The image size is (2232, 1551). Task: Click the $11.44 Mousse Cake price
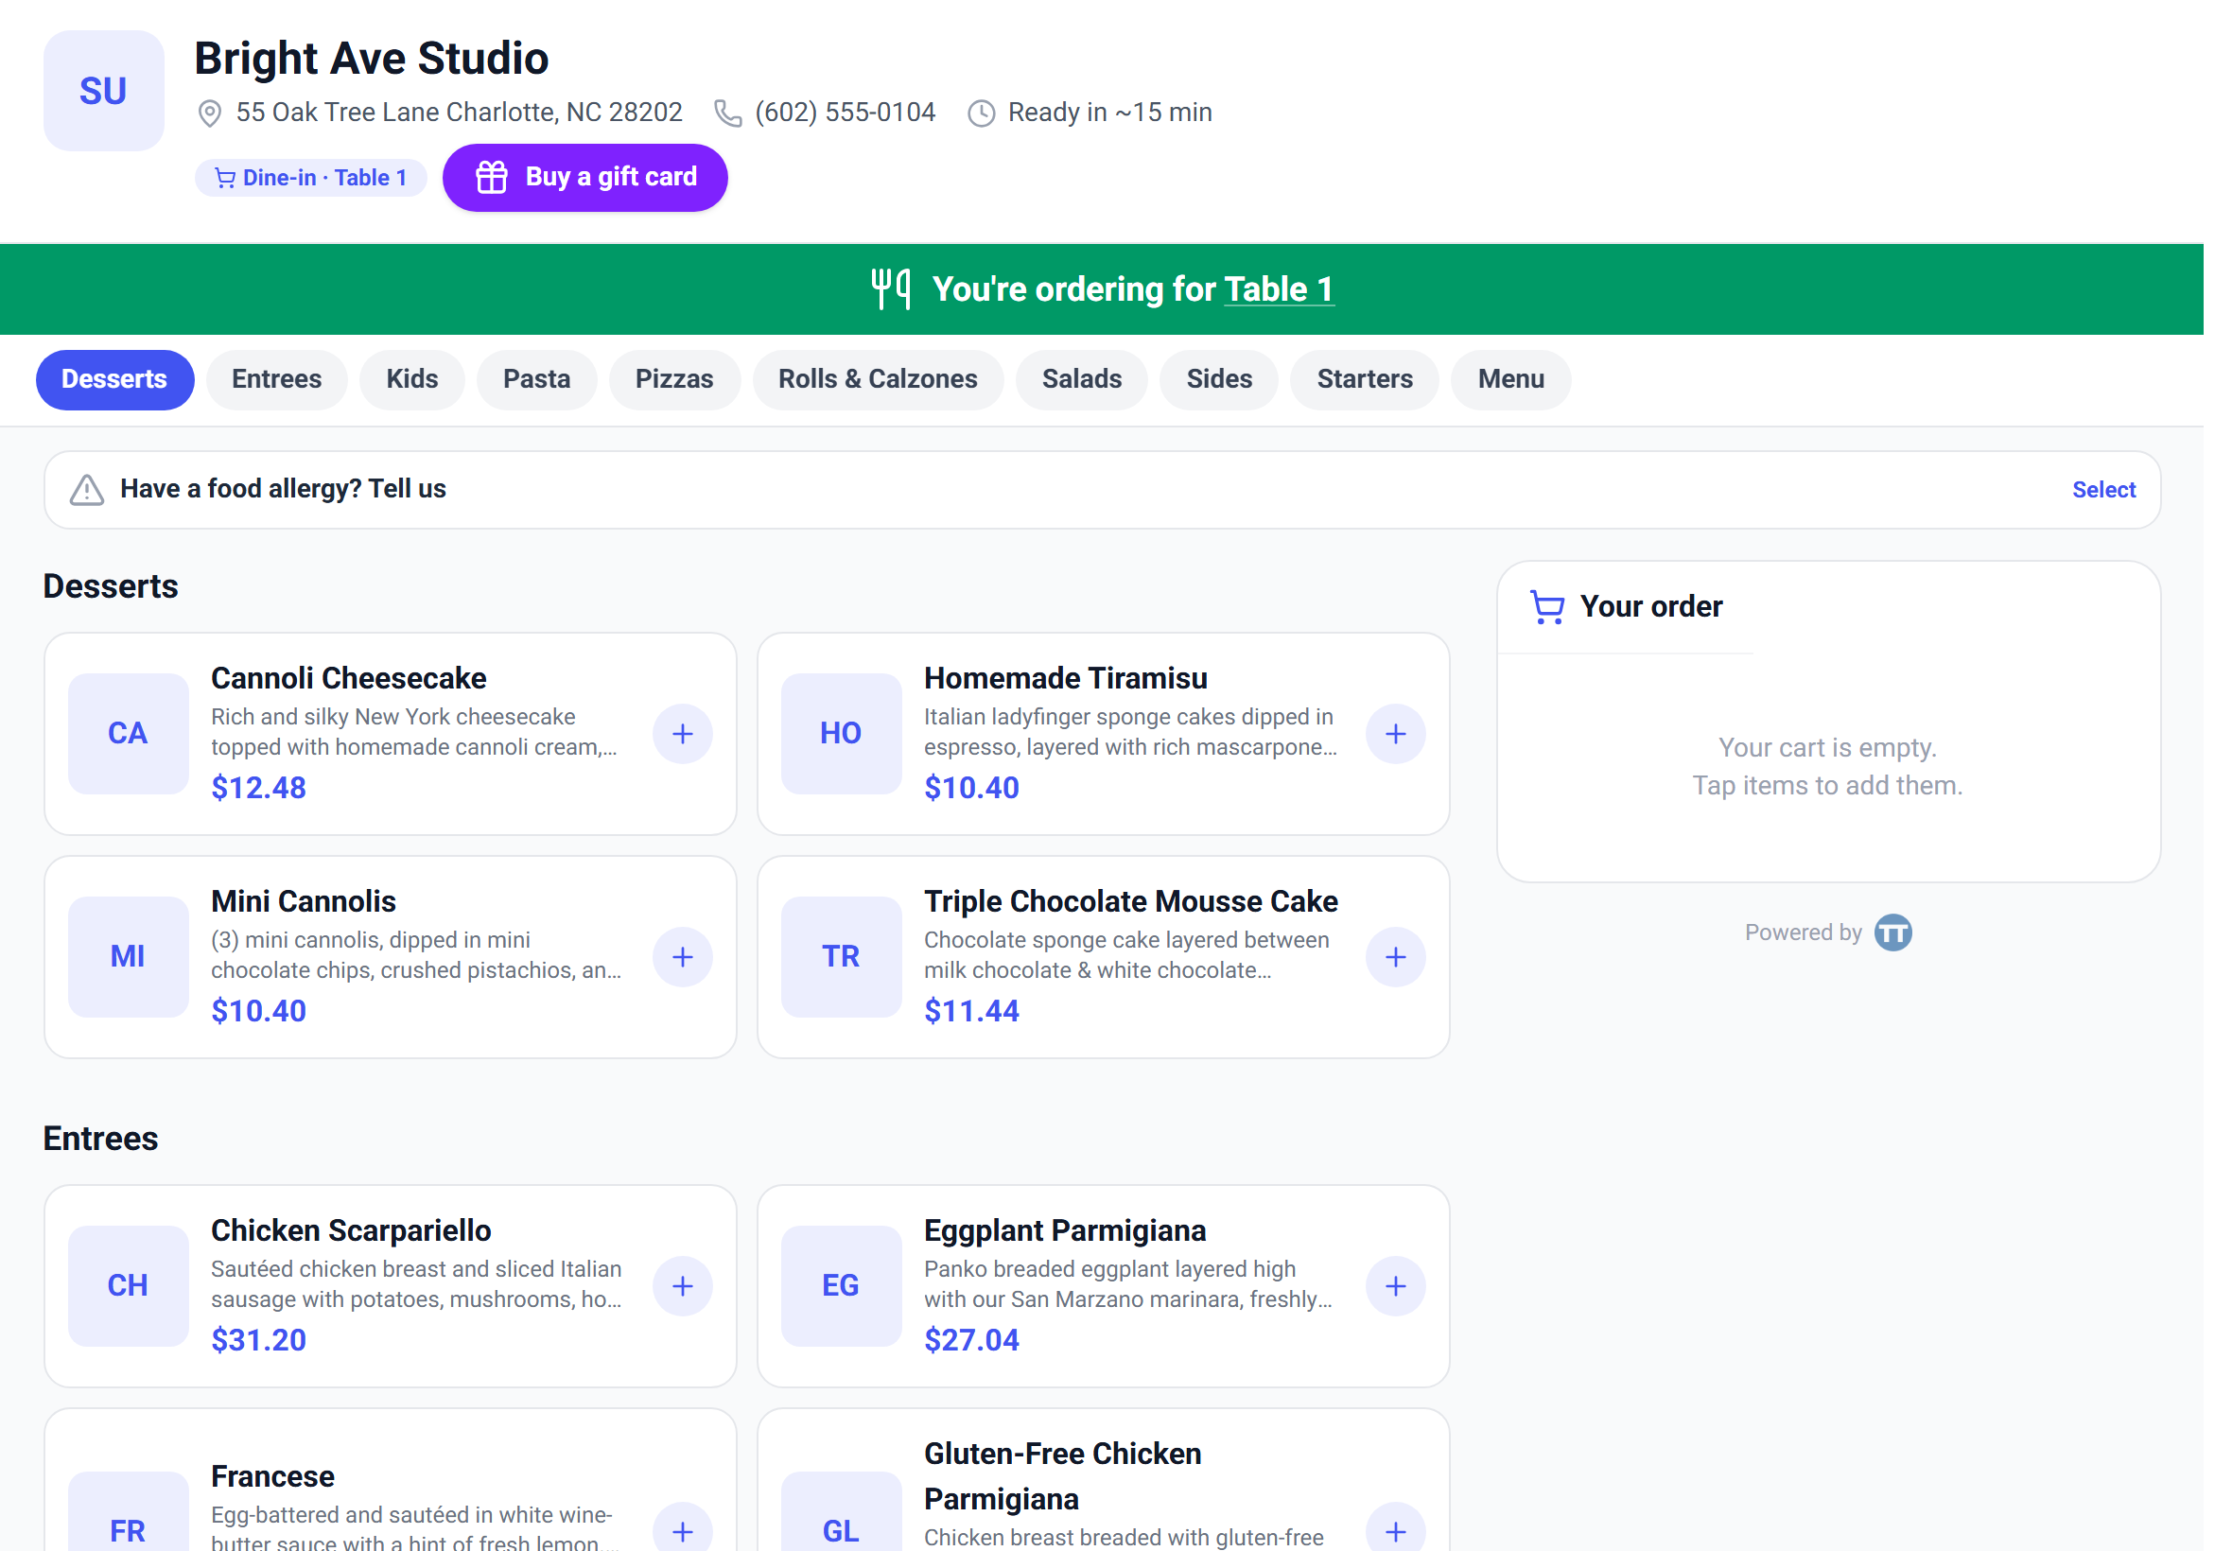pyautogui.click(x=971, y=1012)
